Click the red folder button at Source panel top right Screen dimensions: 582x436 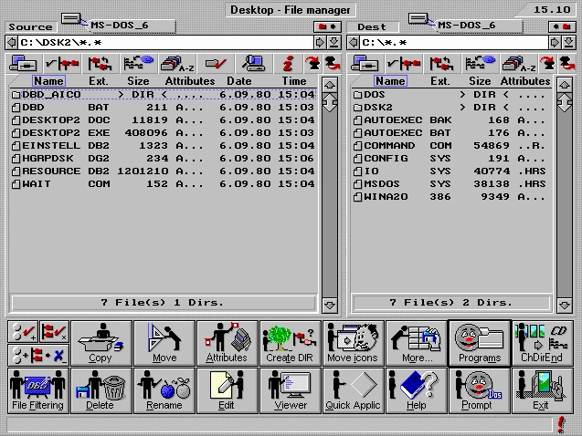pos(327,26)
